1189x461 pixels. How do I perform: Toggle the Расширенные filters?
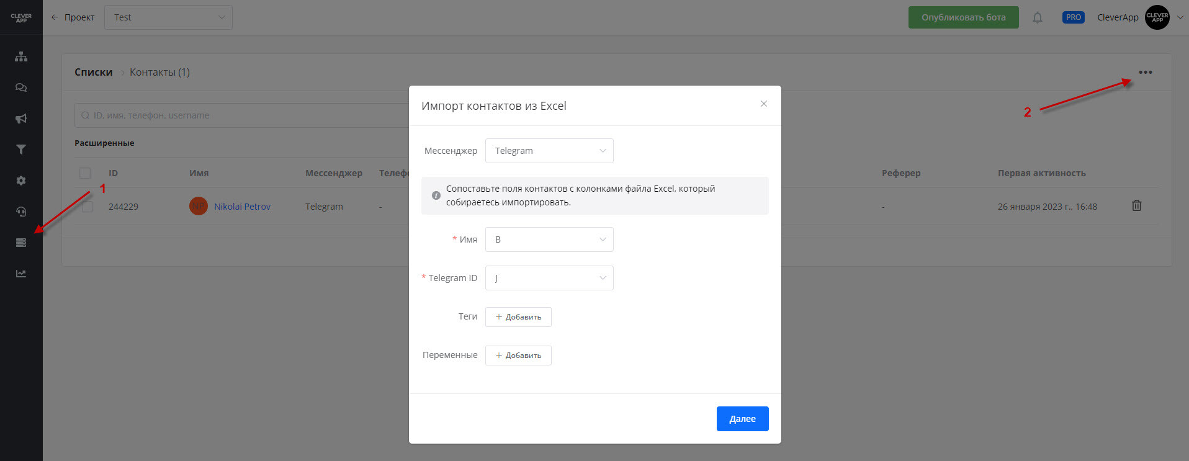[104, 143]
